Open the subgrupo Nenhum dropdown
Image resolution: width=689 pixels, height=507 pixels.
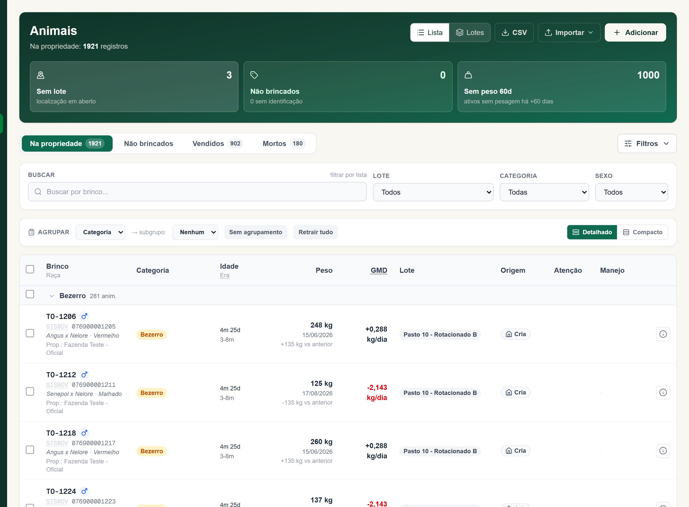195,232
